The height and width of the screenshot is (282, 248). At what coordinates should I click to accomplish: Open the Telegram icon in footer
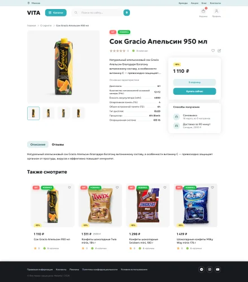point(201,270)
